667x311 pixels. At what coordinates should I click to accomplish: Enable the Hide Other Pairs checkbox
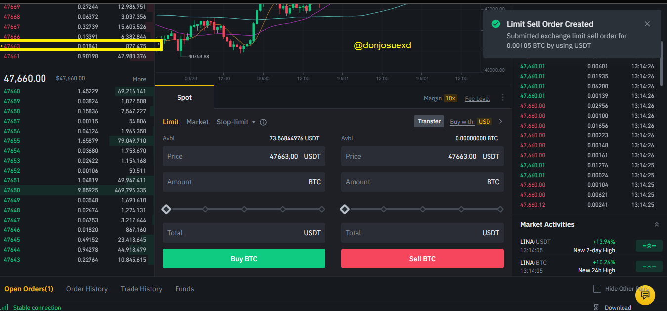point(597,289)
